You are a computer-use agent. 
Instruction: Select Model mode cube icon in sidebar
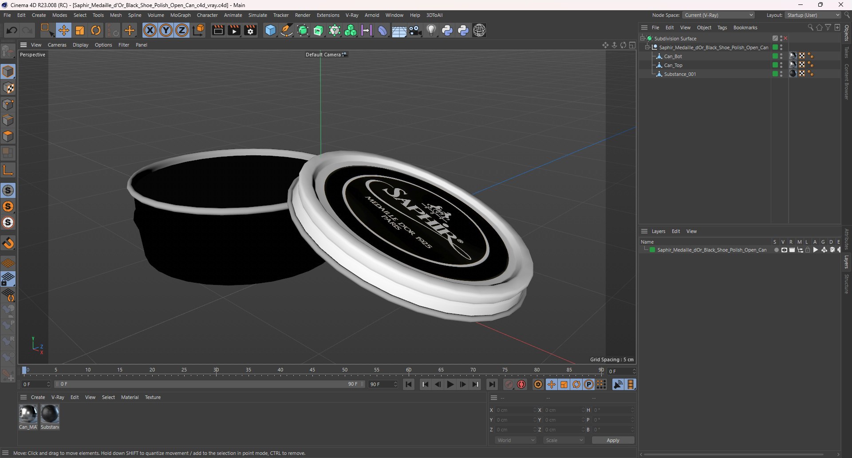click(8, 72)
